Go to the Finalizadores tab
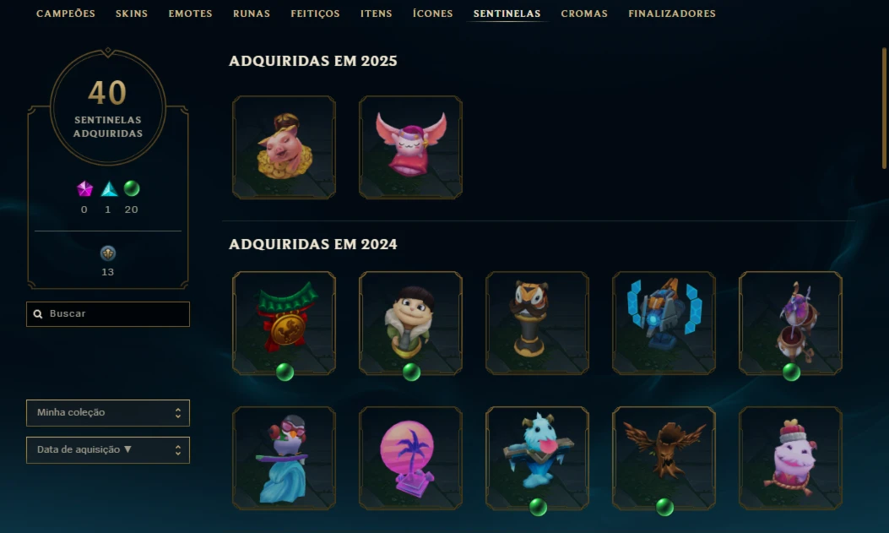This screenshot has height=533, width=889. click(x=672, y=14)
